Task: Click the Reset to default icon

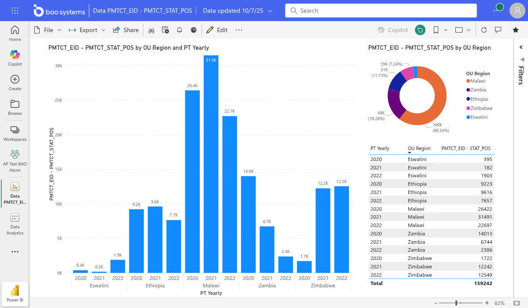Action: pyautogui.click(x=420, y=30)
